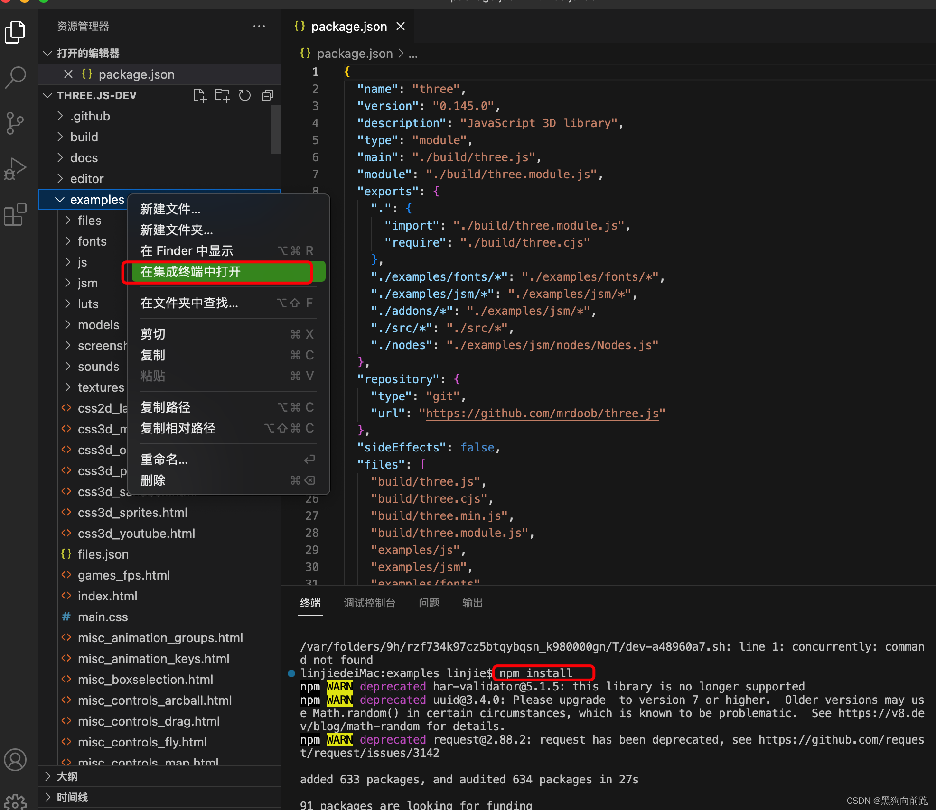Open the Run and Debug icon

(x=15, y=169)
